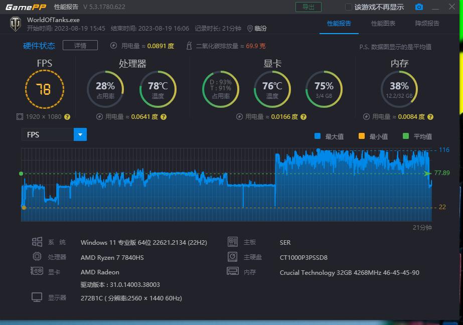
Task: Click the 272B1C display info text
Action: tap(131, 298)
